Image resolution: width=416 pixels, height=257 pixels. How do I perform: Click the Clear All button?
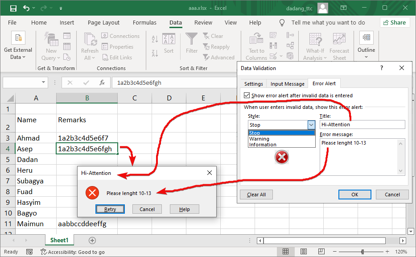pos(256,194)
